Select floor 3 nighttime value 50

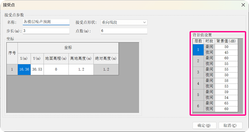tap(226, 75)
